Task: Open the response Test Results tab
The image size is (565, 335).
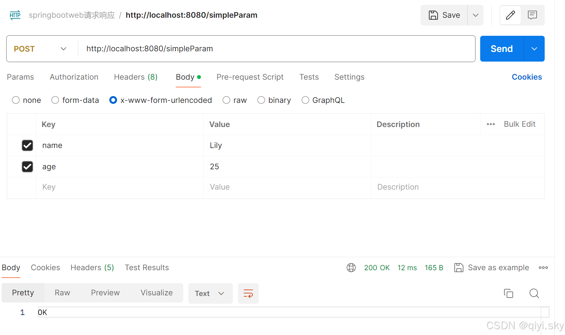Action: tap(147, 268)
